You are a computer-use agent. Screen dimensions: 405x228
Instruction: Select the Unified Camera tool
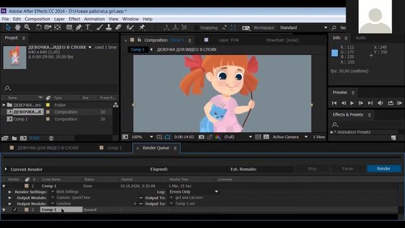pyautogui.click(x=48, y=27)
